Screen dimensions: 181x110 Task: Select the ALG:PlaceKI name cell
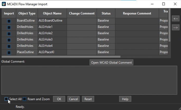click(52, 52)
